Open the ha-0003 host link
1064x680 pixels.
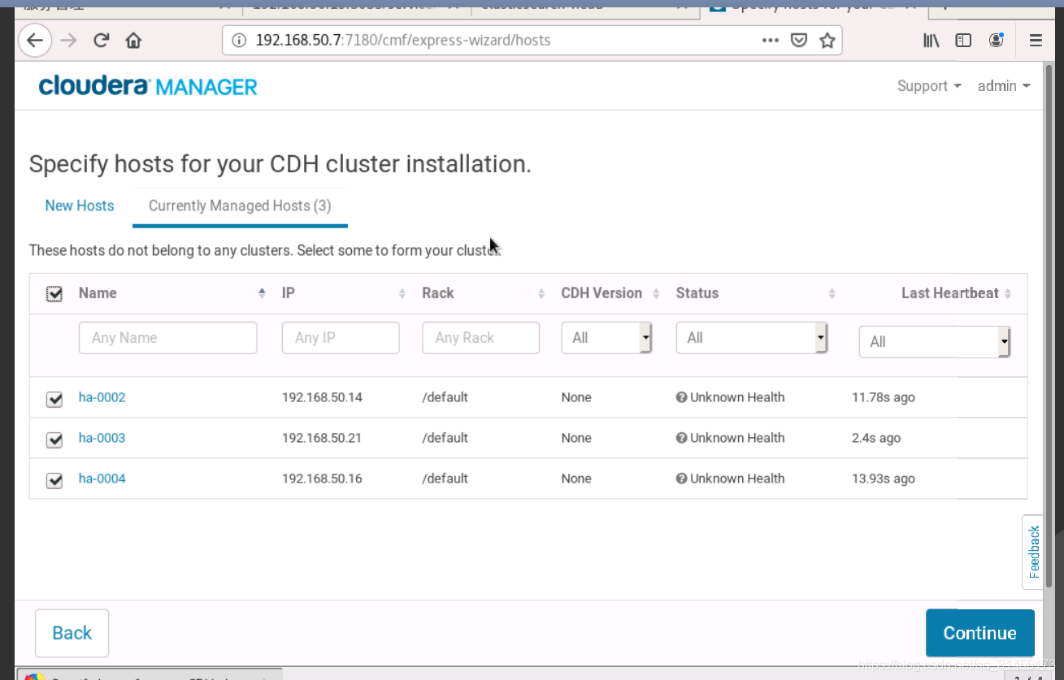click(102, 438)
